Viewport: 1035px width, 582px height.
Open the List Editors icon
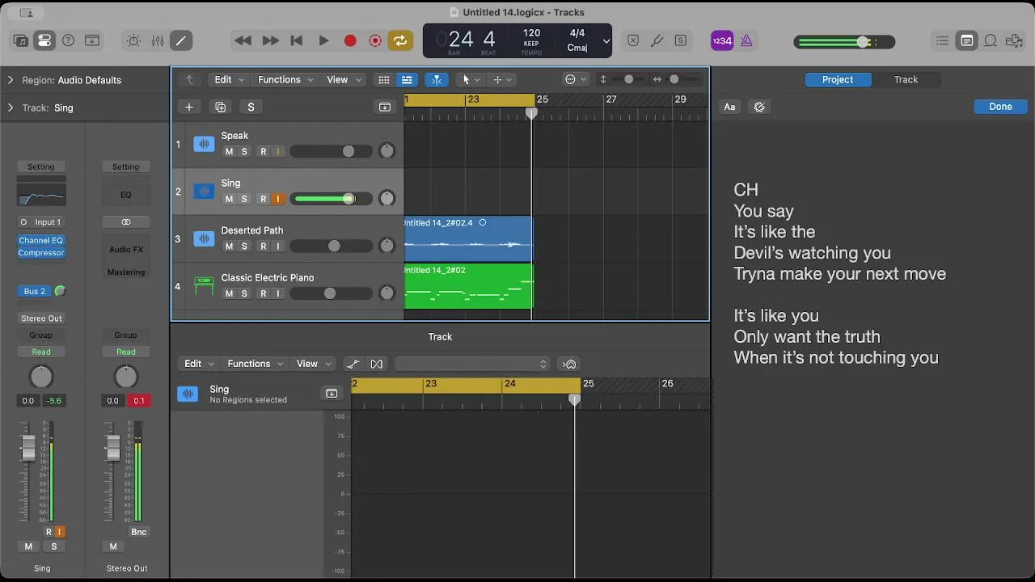click(x=943, y=40)
